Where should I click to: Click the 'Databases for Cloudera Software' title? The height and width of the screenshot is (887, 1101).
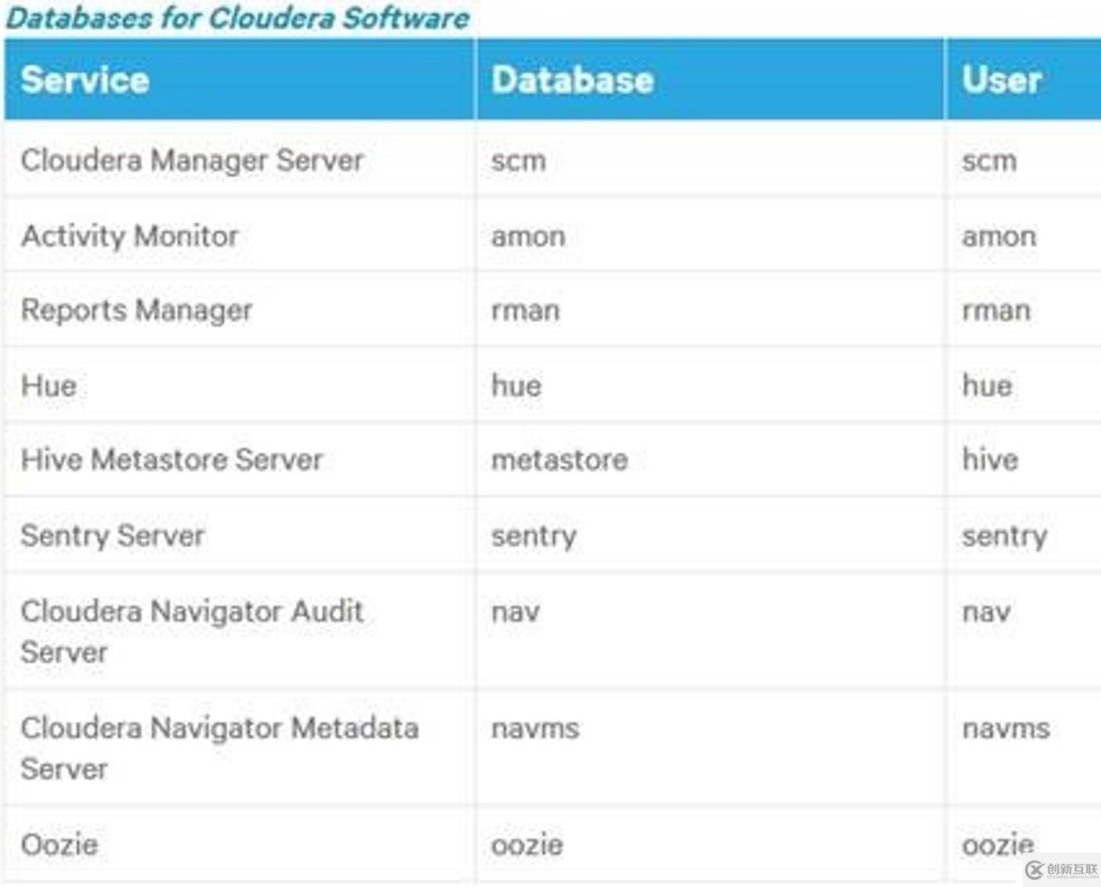tap(237, 17)
